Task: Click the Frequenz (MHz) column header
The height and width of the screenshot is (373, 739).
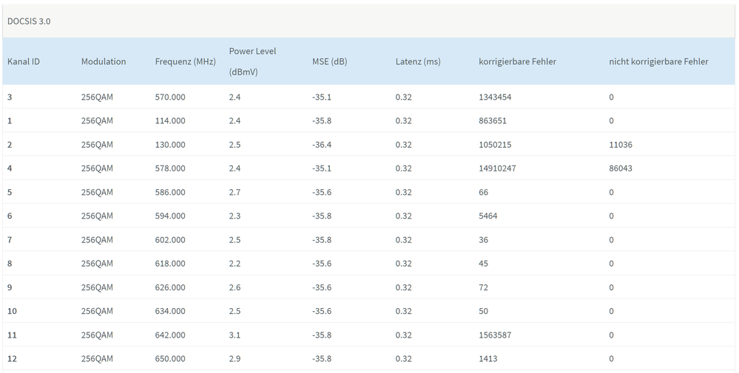Action: [185, 61]
